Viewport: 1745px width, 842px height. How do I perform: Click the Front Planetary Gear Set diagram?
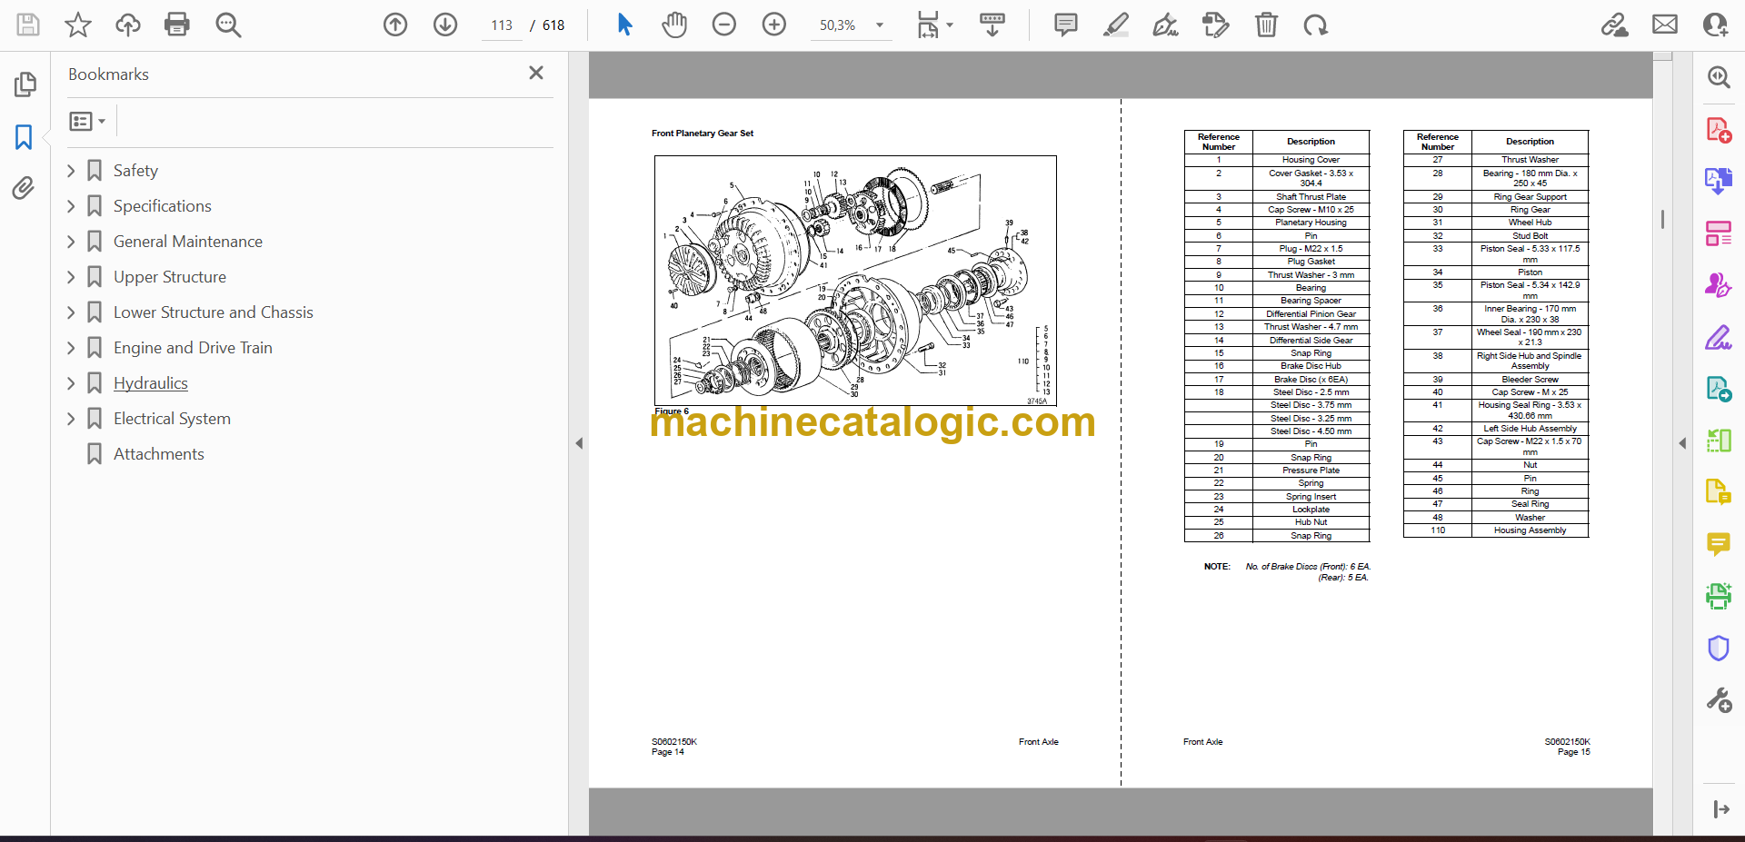tap(855, 281)
